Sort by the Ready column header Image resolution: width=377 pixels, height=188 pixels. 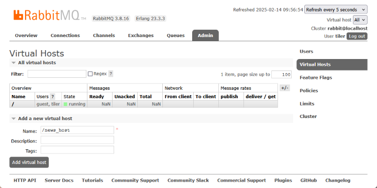(96, 97)
